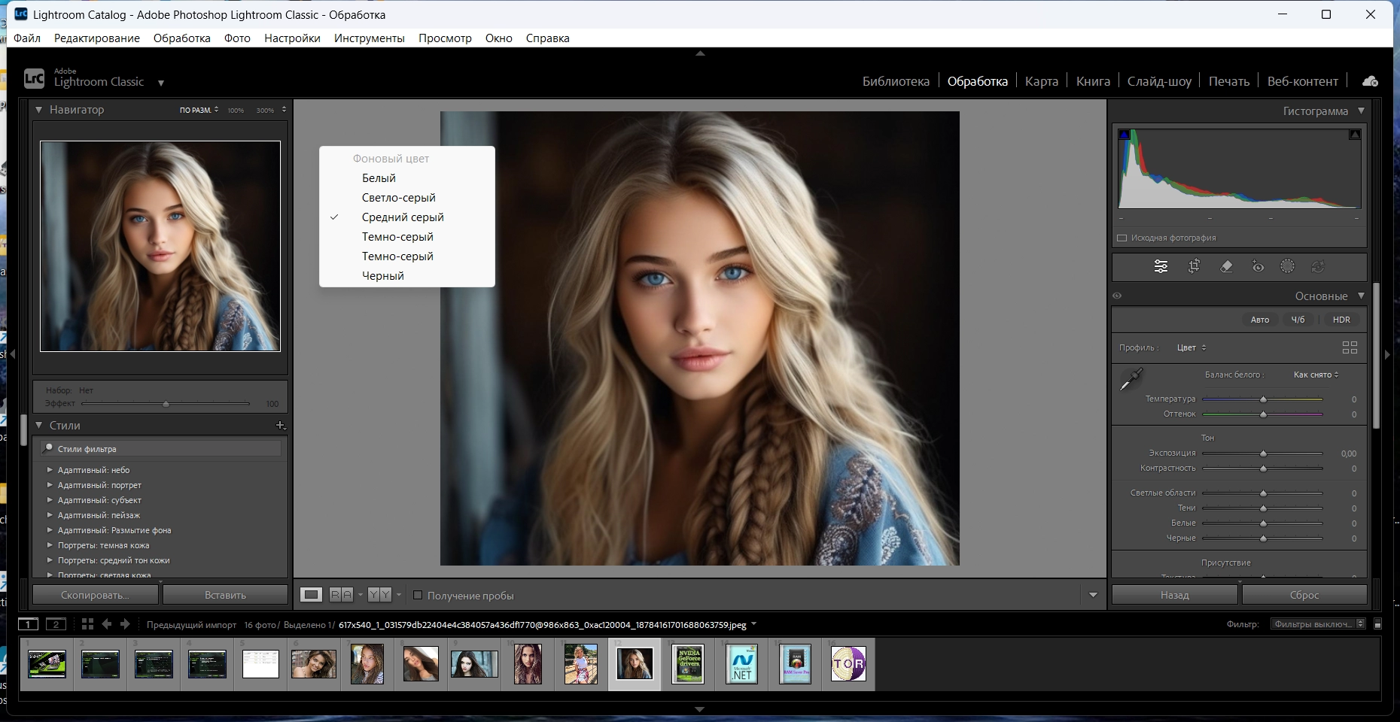Open the masking tool
This screenshot has width=1400, height=722.
(1288, 266)
